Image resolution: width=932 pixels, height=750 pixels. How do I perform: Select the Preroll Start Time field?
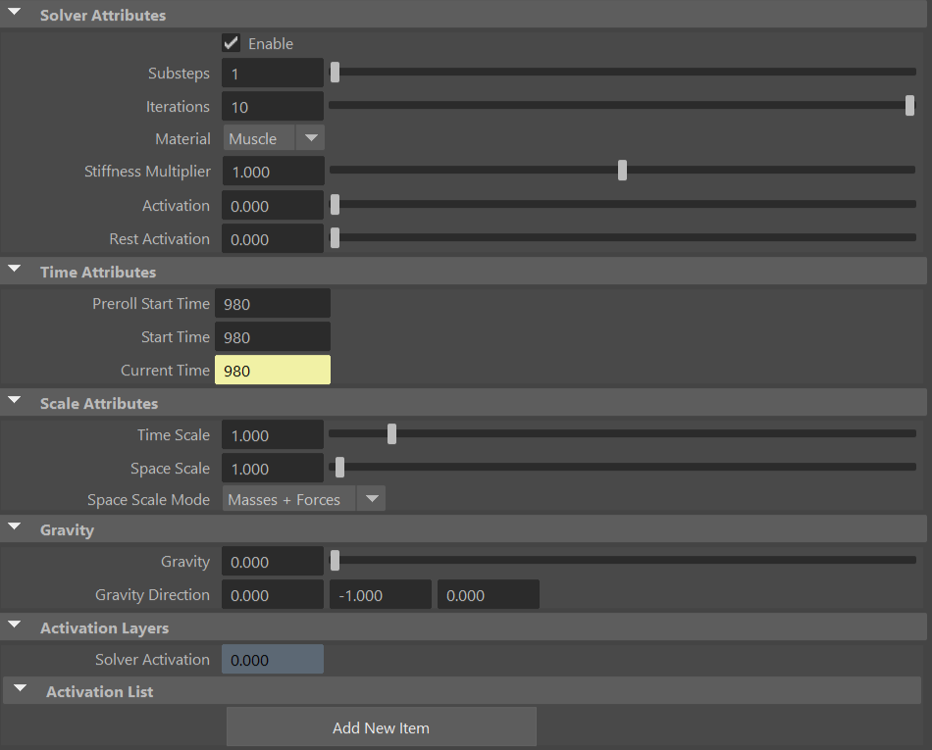click(x=273, y=303)
